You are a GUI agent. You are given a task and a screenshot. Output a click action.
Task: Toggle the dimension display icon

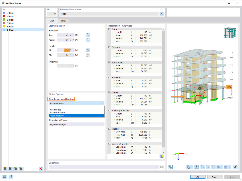pos(196,167)
